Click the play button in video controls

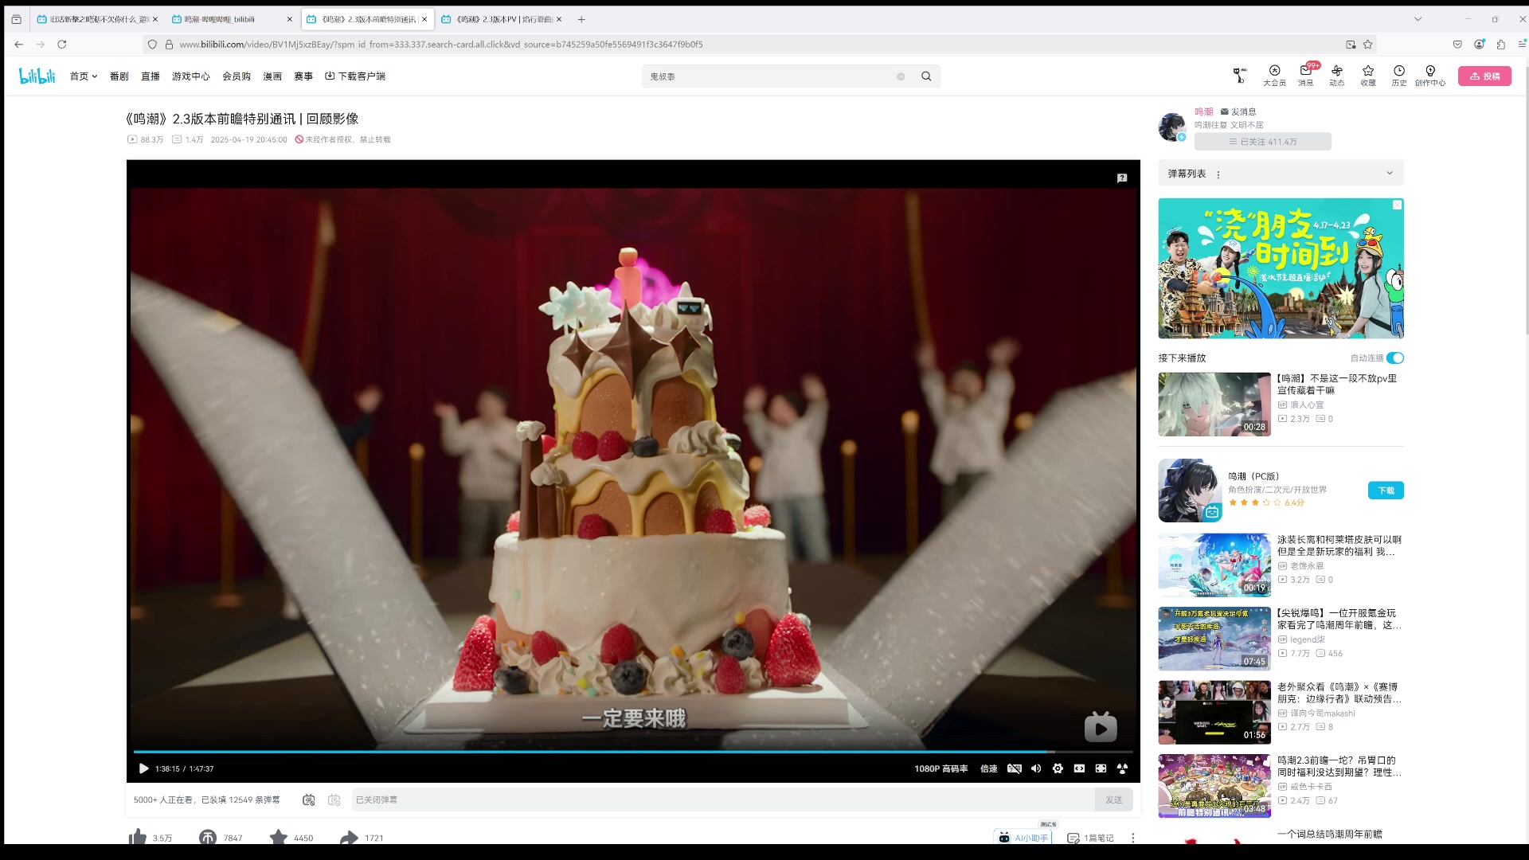(143, 768)
